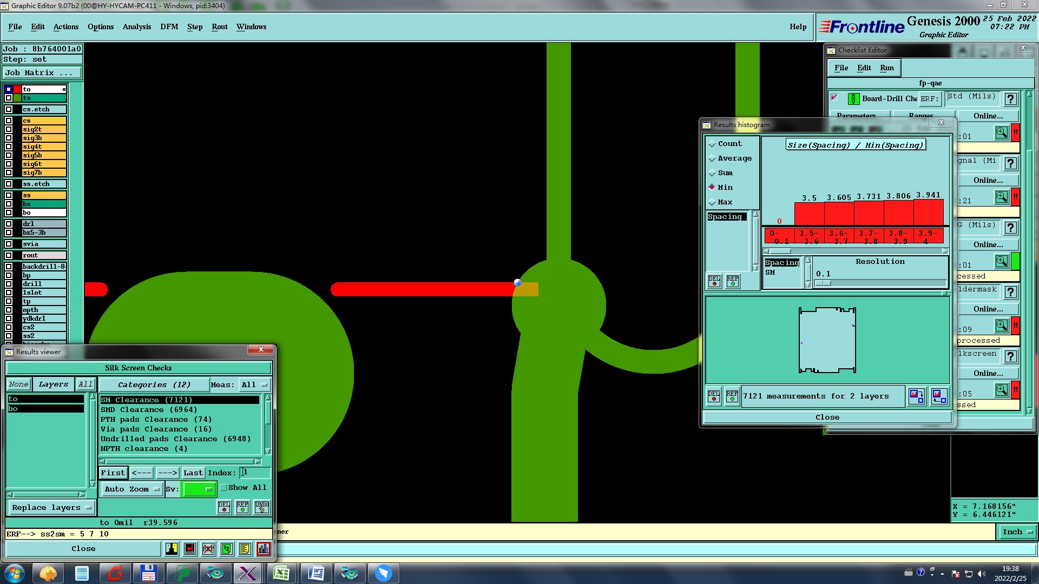Enable the Show All checkbox

(223, 487)
